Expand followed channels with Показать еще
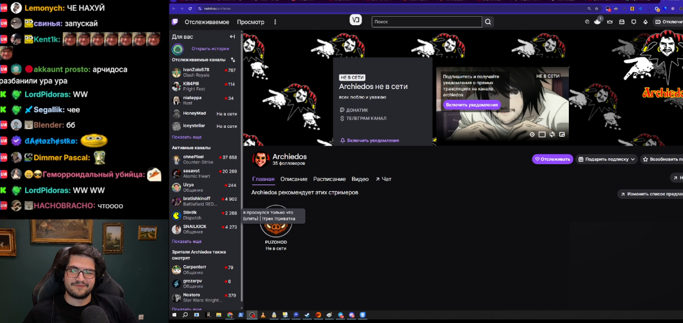Image resolution: width=683 pixels, height=323 pixels. tap(186, 137)
